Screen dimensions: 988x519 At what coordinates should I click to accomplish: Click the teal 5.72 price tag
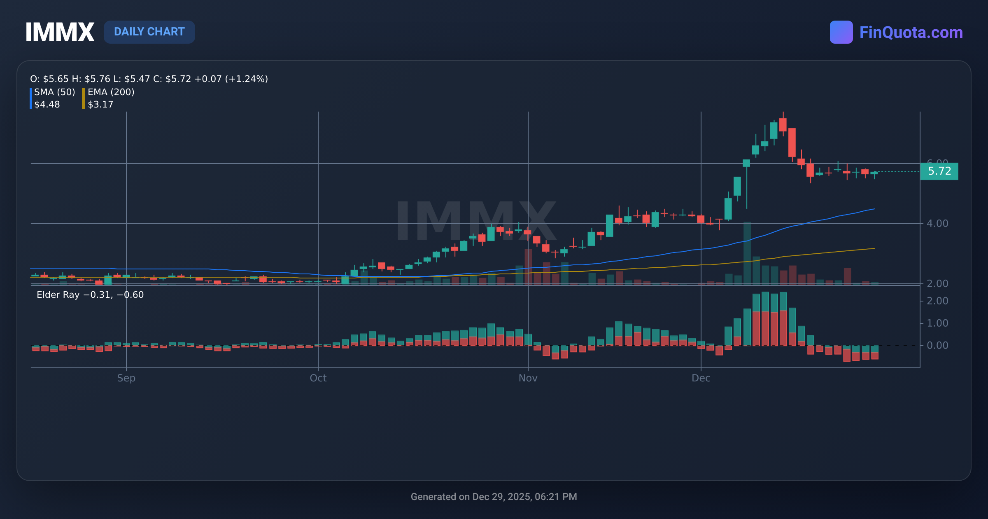tap(939, 171)
